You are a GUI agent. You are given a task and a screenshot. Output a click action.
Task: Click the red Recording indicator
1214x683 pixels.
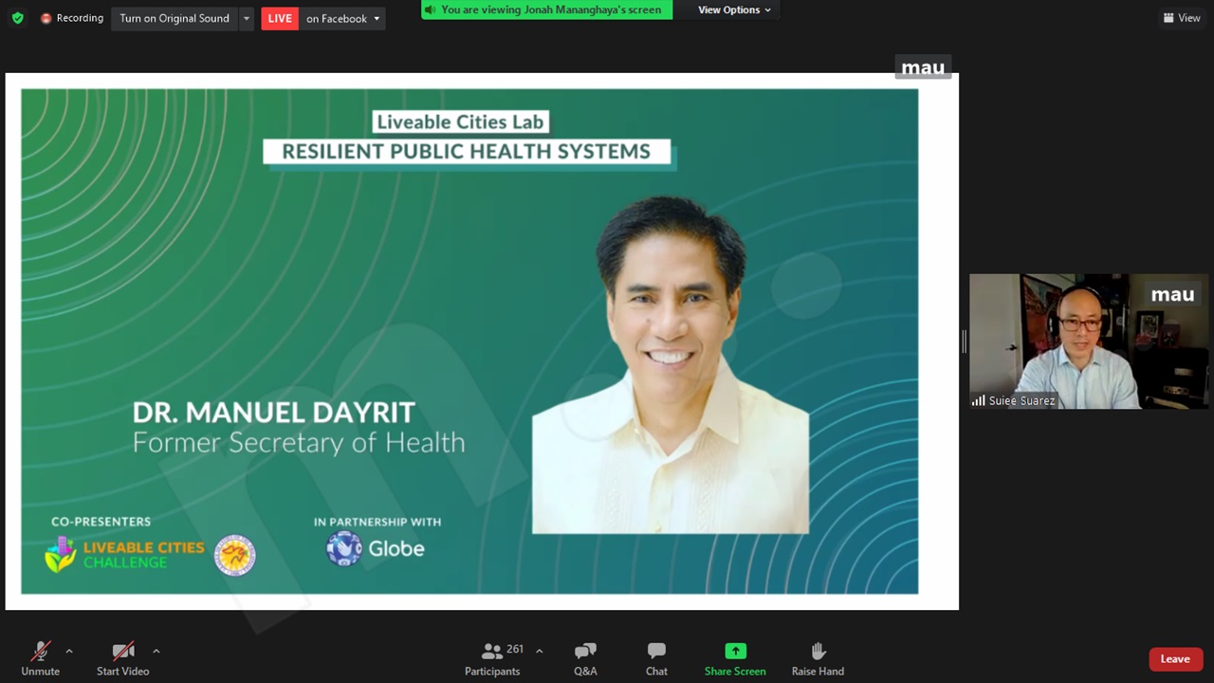[71, 18]
